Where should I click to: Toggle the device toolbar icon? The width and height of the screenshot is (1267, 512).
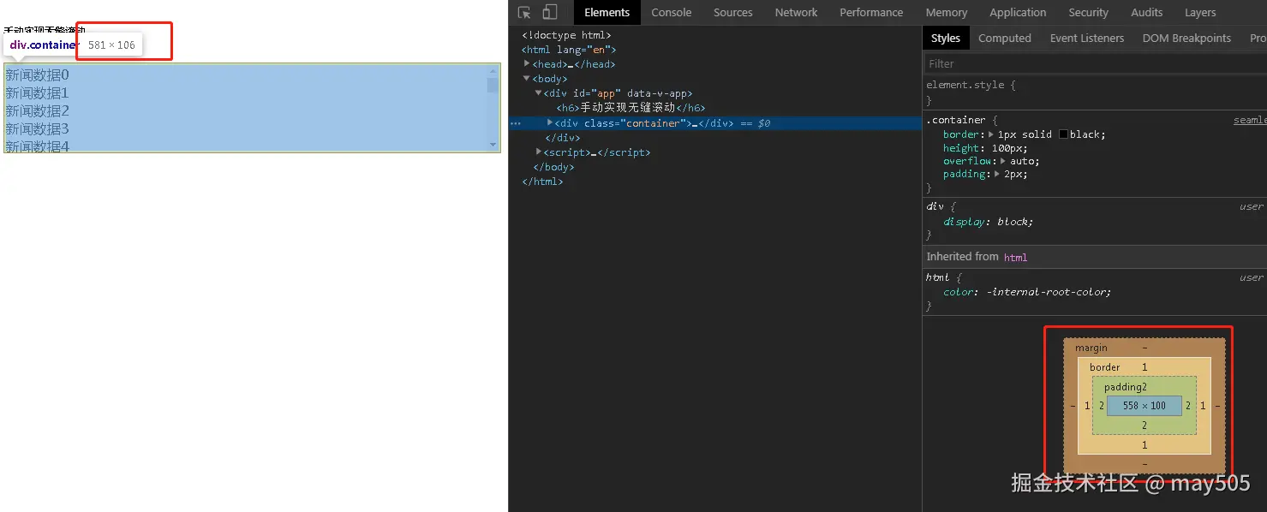tap(550, 12)
